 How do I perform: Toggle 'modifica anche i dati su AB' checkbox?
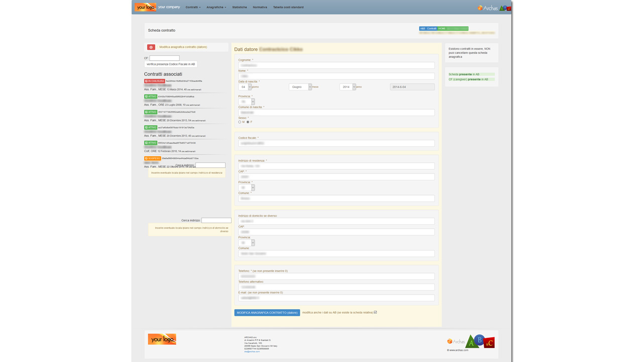pyautogui.click(x=375, y=312)
